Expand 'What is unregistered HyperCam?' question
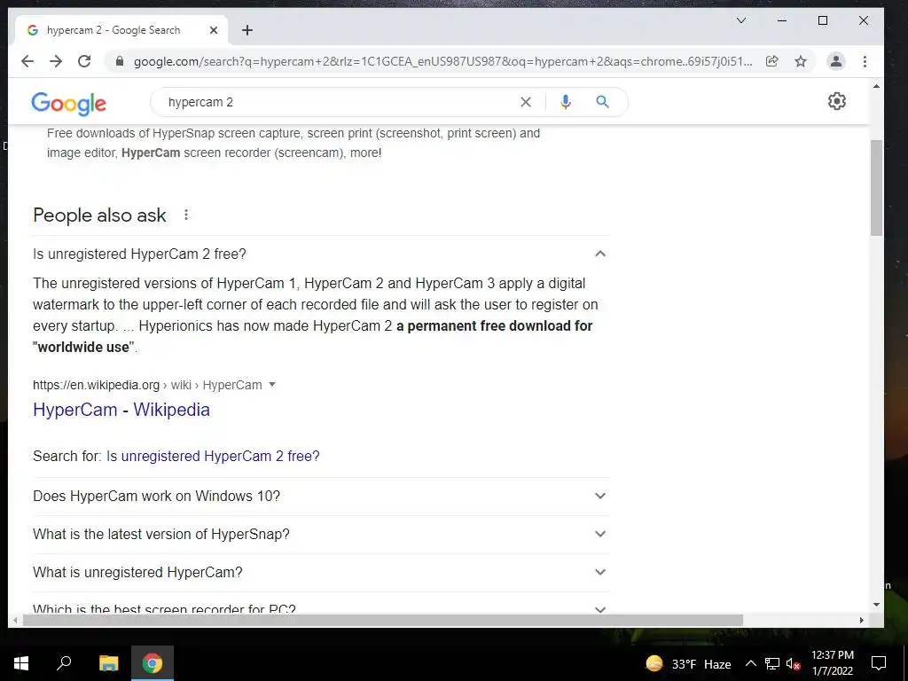Screen dimensions: 908x681 (x=321, y=572)
